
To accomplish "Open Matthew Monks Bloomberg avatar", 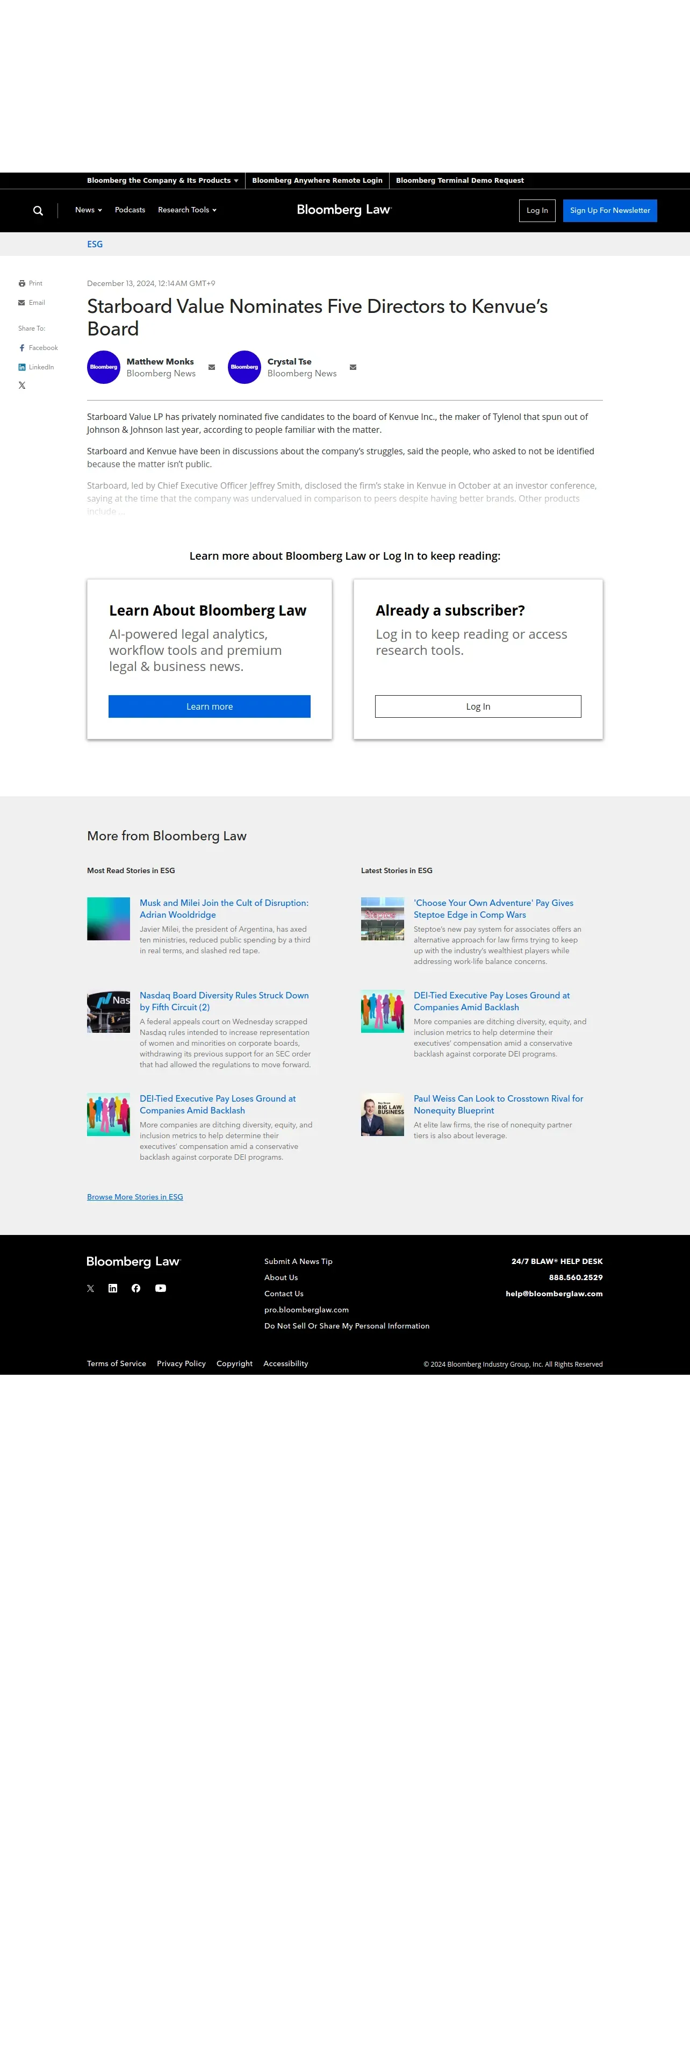I will [104, 367].
